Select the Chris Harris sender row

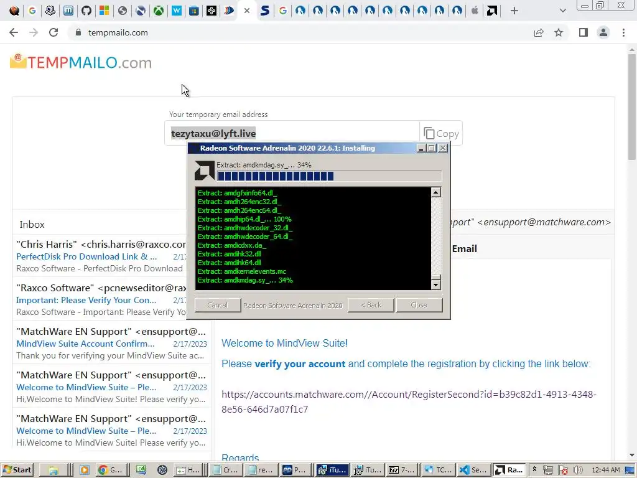point(101,244)
